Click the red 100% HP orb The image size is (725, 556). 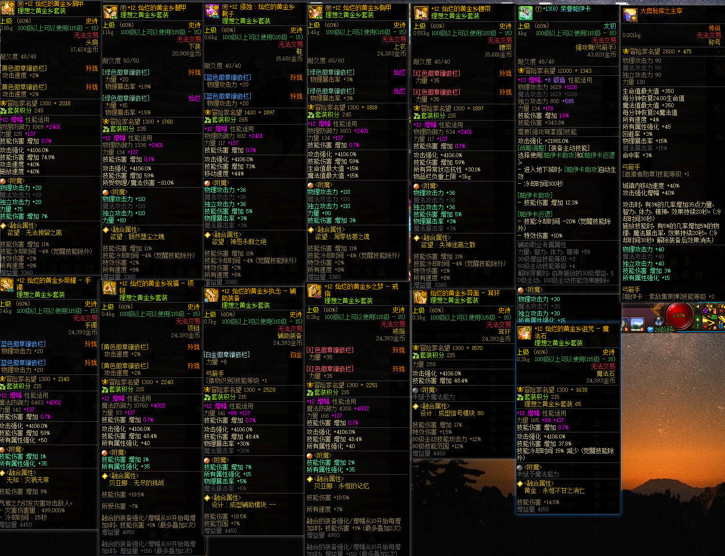tap(679, 315)
